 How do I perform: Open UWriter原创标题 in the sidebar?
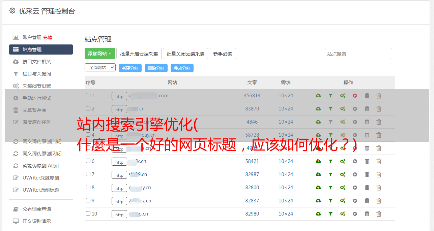[x=41, y=190]
